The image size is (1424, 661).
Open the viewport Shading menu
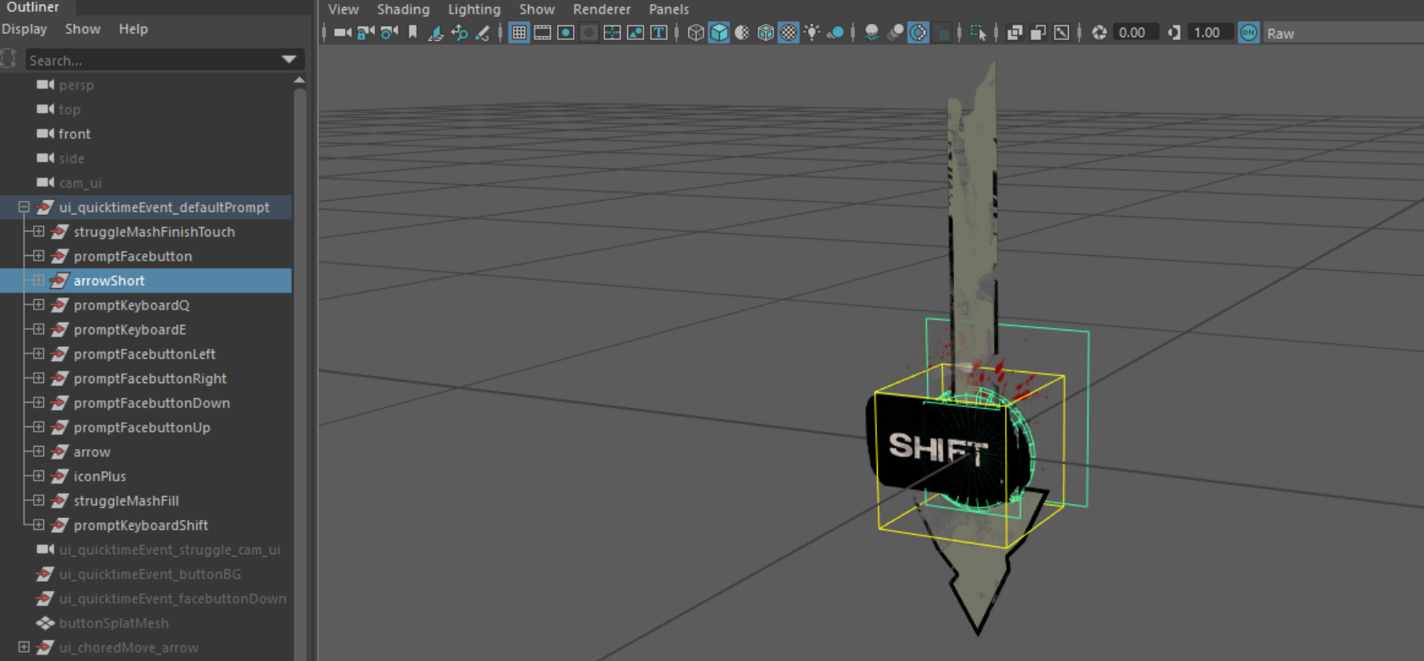click(403, 9)
